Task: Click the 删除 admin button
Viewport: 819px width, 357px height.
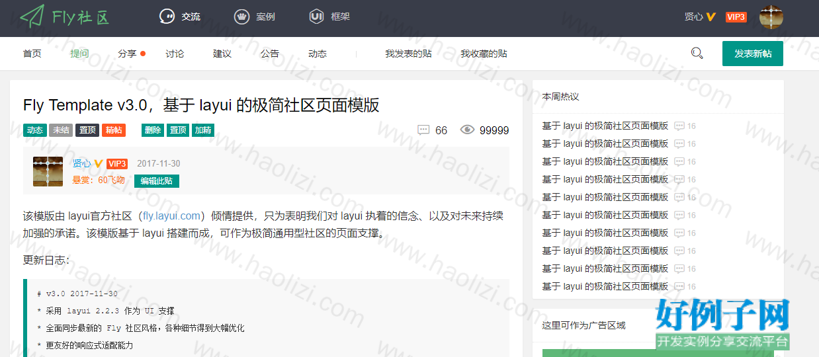Action: [x=153, y=130]
